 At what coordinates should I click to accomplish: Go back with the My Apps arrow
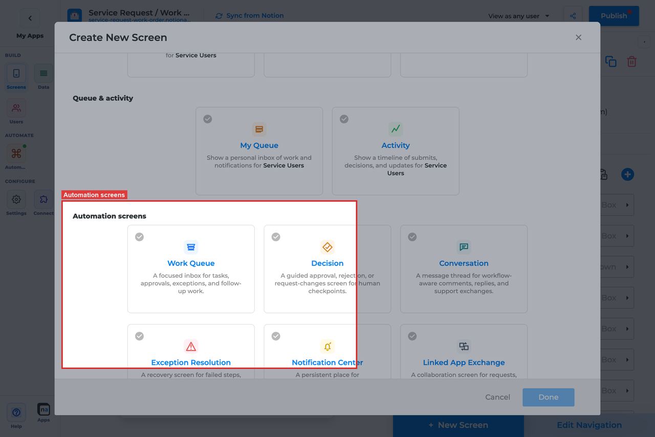coord(30,18)
